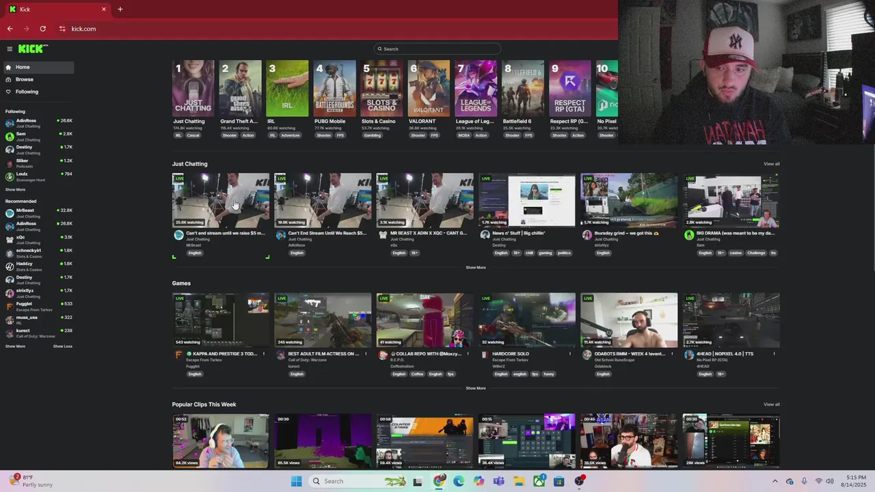This screenshot has width=875, height=492.
Task: Go to Home in sidebar
Action: pos(38,67)
